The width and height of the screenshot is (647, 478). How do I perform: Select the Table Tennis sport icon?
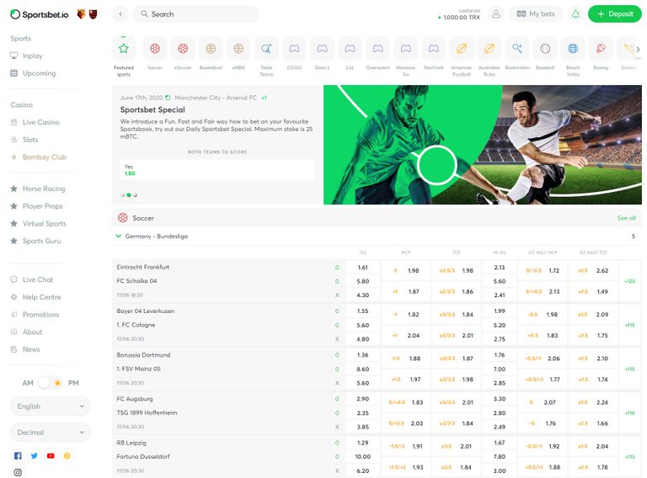[x=266, y=49]
